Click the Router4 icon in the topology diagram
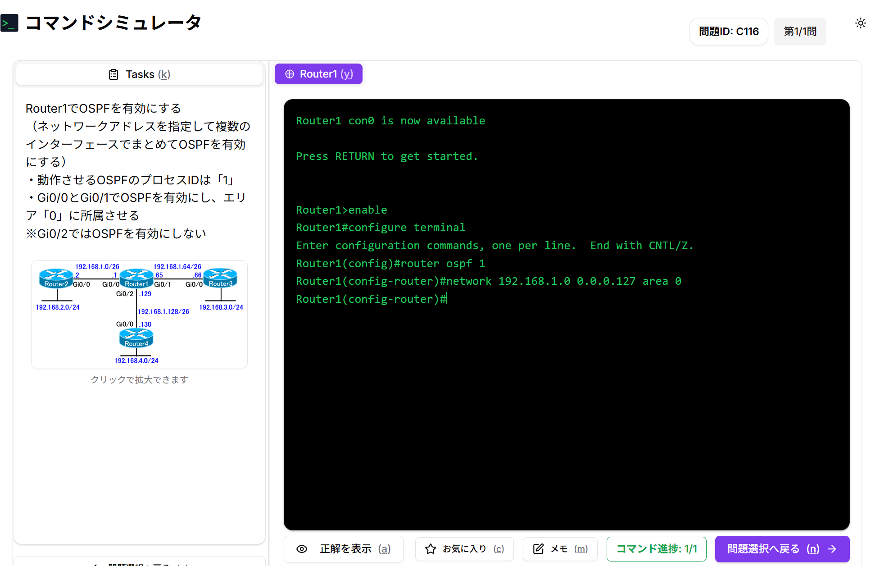Image resolution: width=871 pixels, height=566 pixels. click(x=136, y=338)
